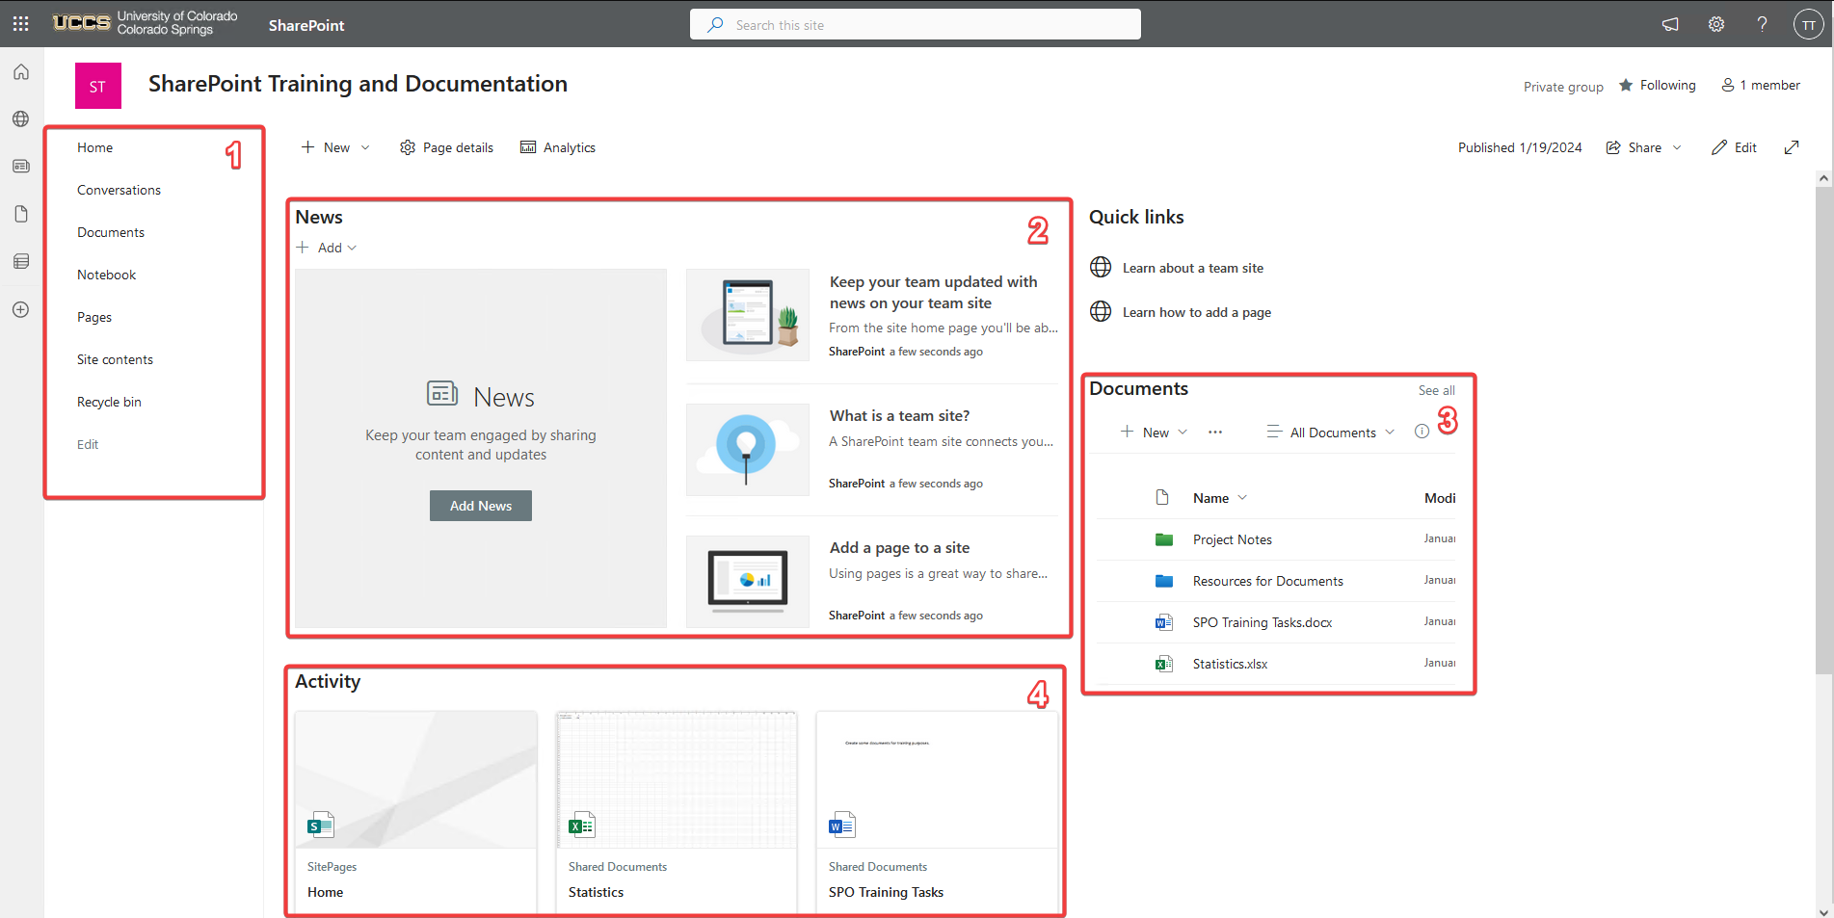Click the ST site logo tile
The image size is (1834, 918).
click(98, 86)
